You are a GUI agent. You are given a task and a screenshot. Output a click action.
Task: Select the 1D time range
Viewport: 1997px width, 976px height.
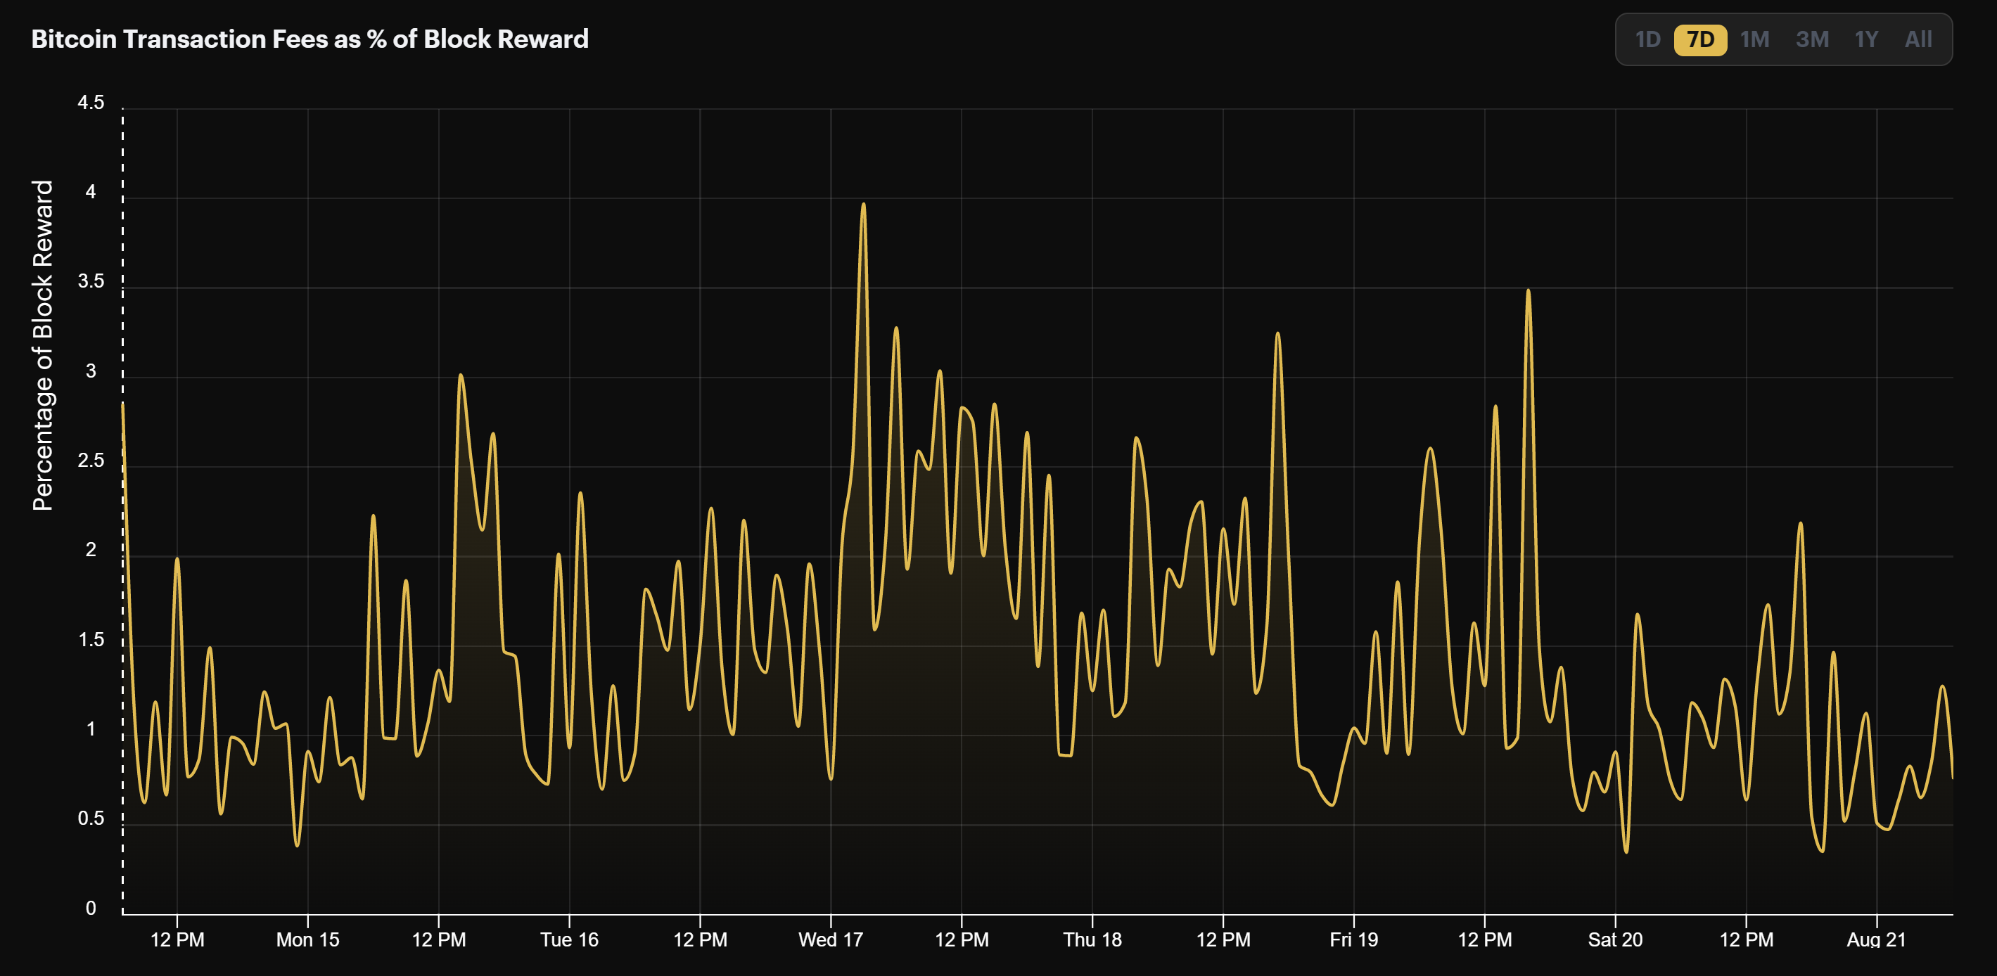(x=1647, y=39)
